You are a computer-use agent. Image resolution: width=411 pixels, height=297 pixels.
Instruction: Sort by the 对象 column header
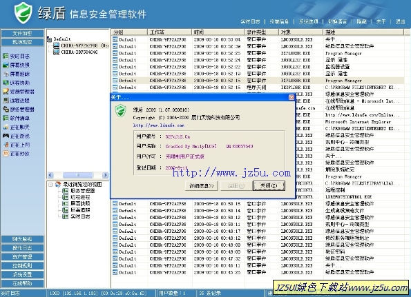coord(301,32)
